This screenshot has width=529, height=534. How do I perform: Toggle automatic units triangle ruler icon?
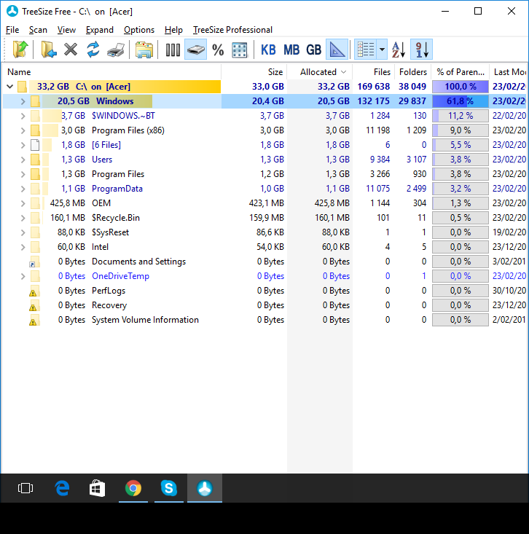point(337,50)
